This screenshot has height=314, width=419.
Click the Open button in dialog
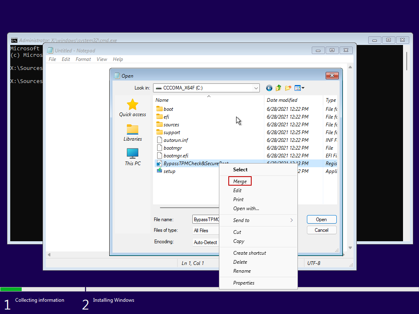pyautogui.click(x=322, y=220)
